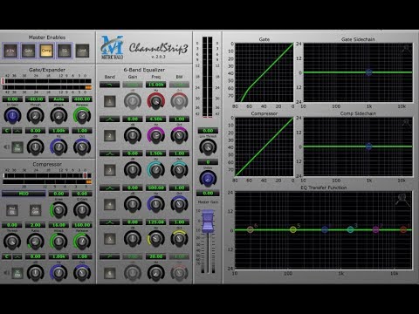The width and height of the screenshot is (419, 314).
Task: Enable the Gate master button
Action: pos(28,51)
